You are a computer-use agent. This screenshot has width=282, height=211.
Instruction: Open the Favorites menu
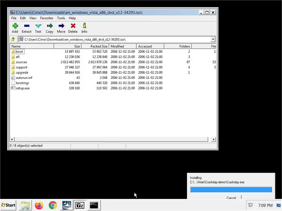pyautogui.click(x=47, y=18)
